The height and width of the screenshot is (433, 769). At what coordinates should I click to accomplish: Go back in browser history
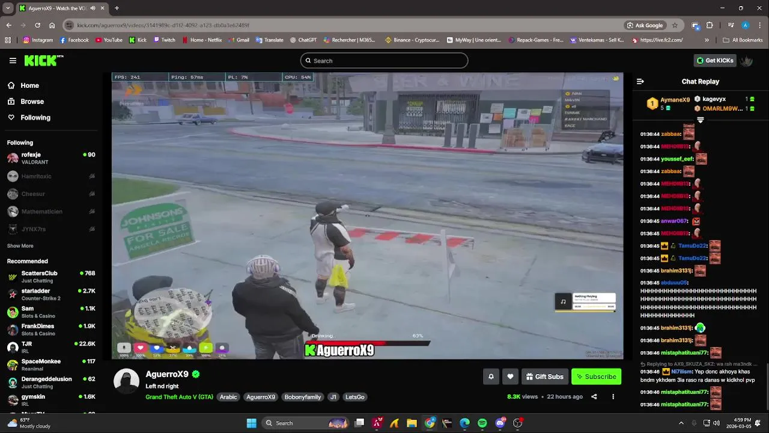[8, 25]
